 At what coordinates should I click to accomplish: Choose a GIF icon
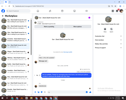click(45, 92)
